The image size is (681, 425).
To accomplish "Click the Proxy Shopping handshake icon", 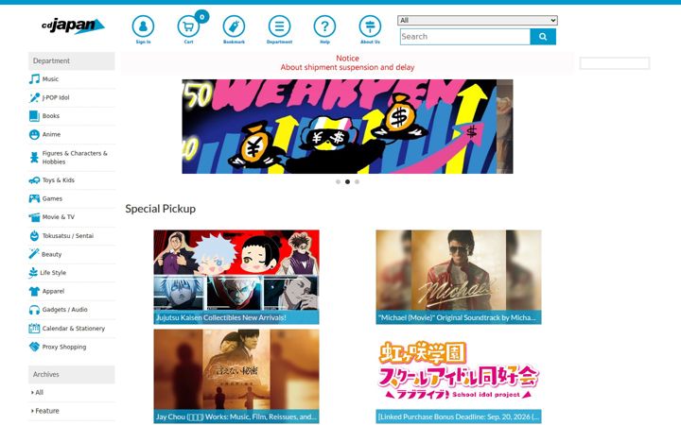I will click(x=34, y=347).
